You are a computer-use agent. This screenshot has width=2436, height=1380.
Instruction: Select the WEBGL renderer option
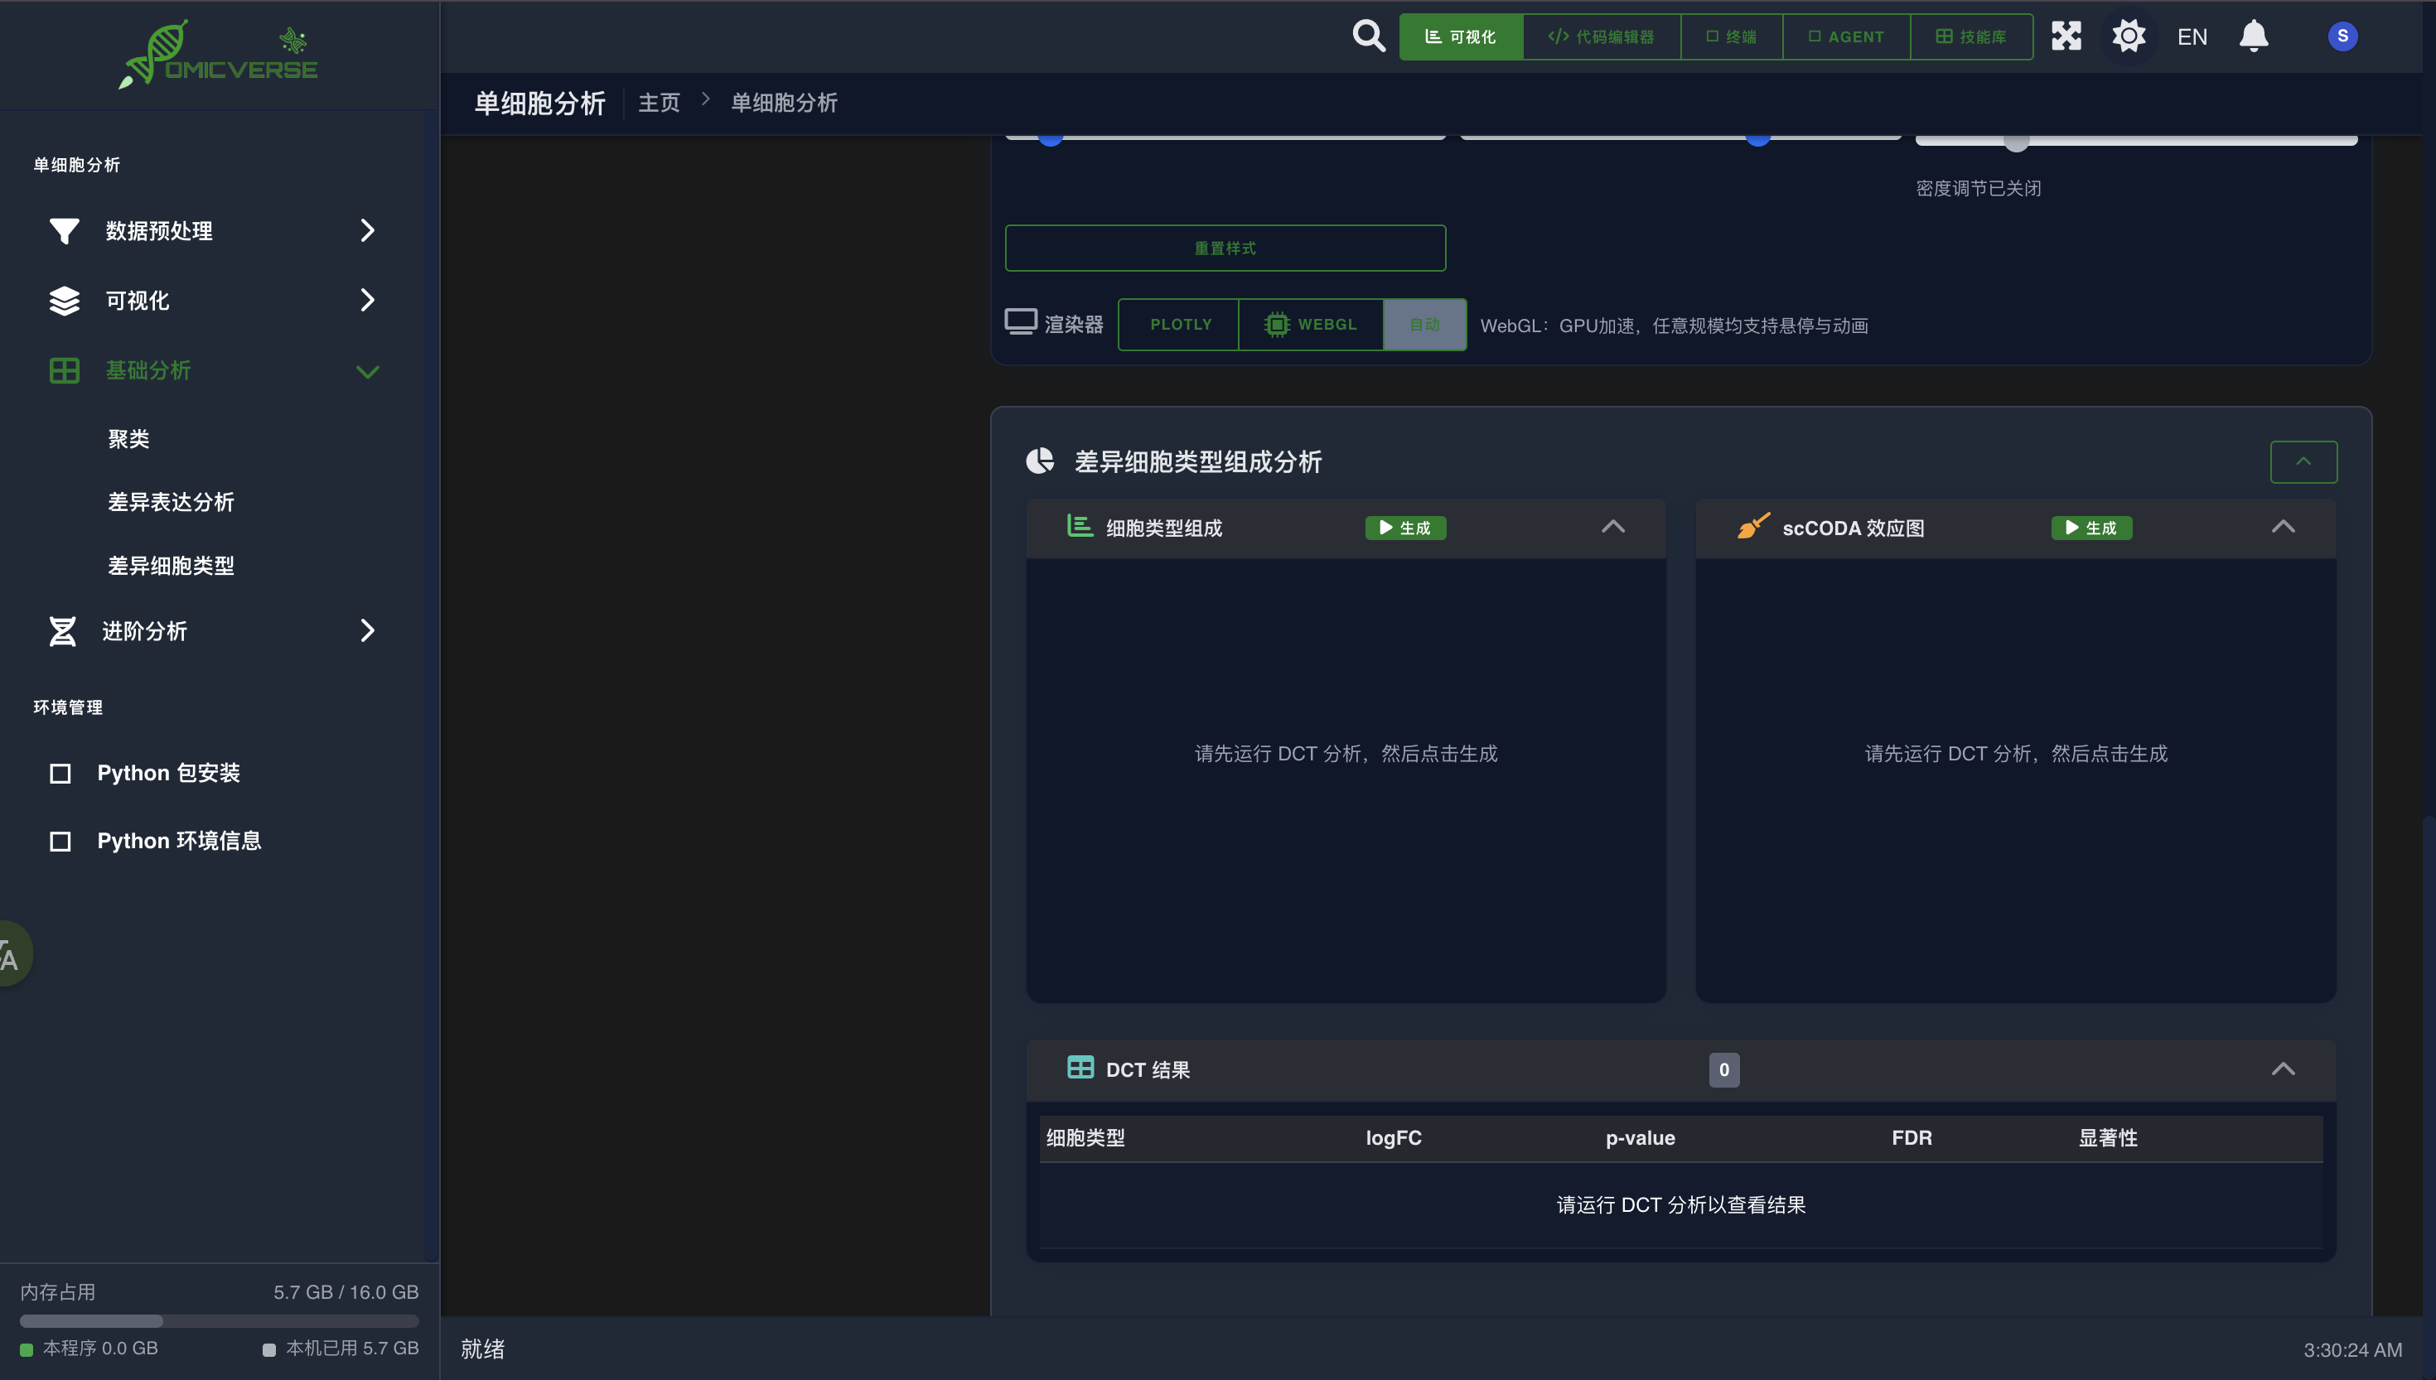[x=1311, y=324]
